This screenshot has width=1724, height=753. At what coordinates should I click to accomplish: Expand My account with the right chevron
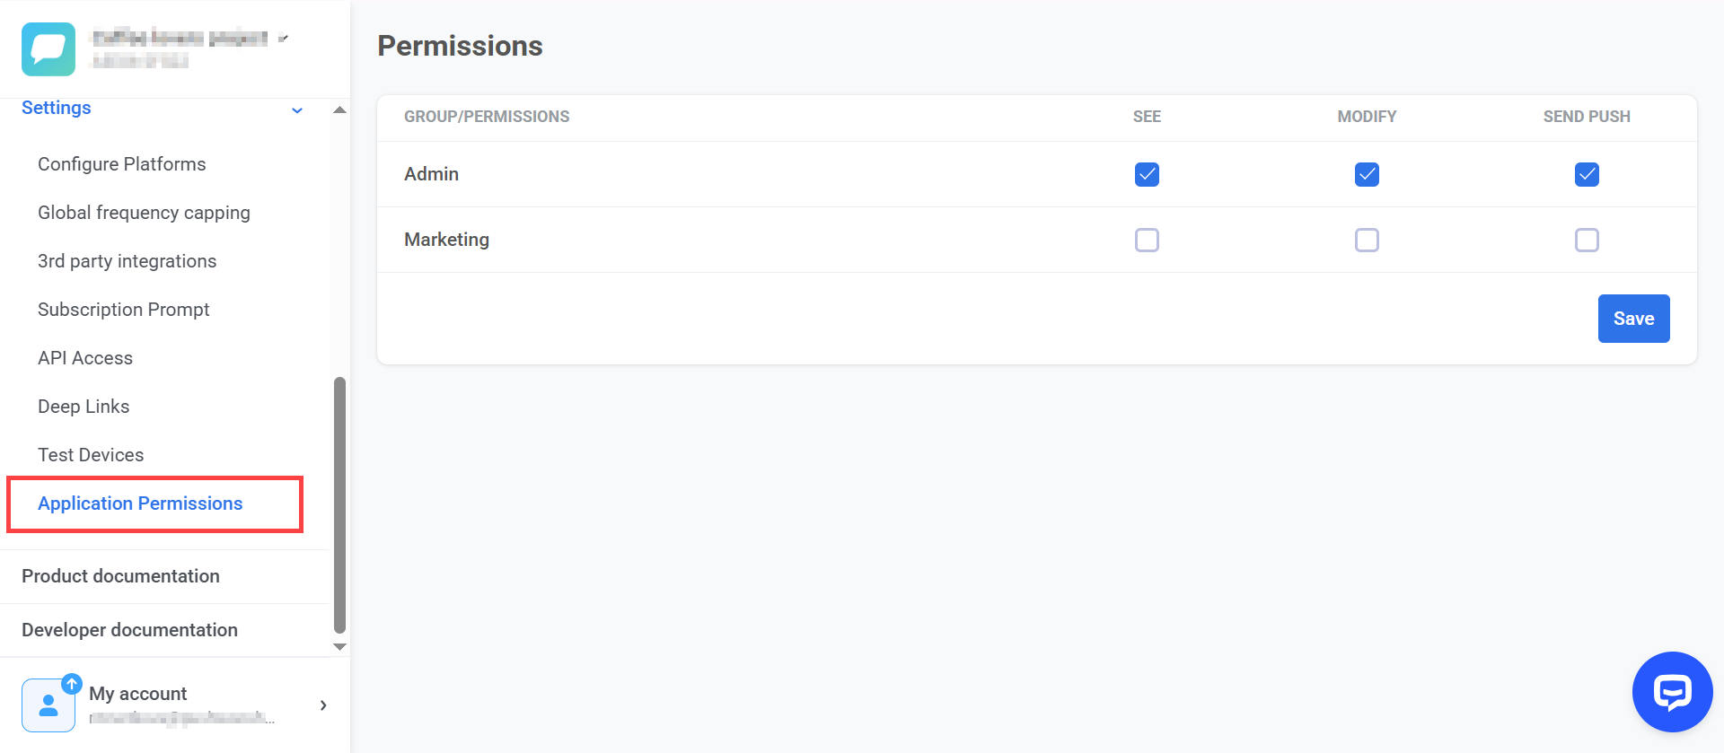pyautogui.click(x=323, y=705)
